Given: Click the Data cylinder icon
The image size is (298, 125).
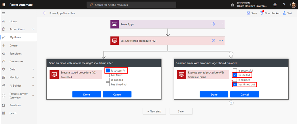Looking at the screenshot, I should coord(3,69).
